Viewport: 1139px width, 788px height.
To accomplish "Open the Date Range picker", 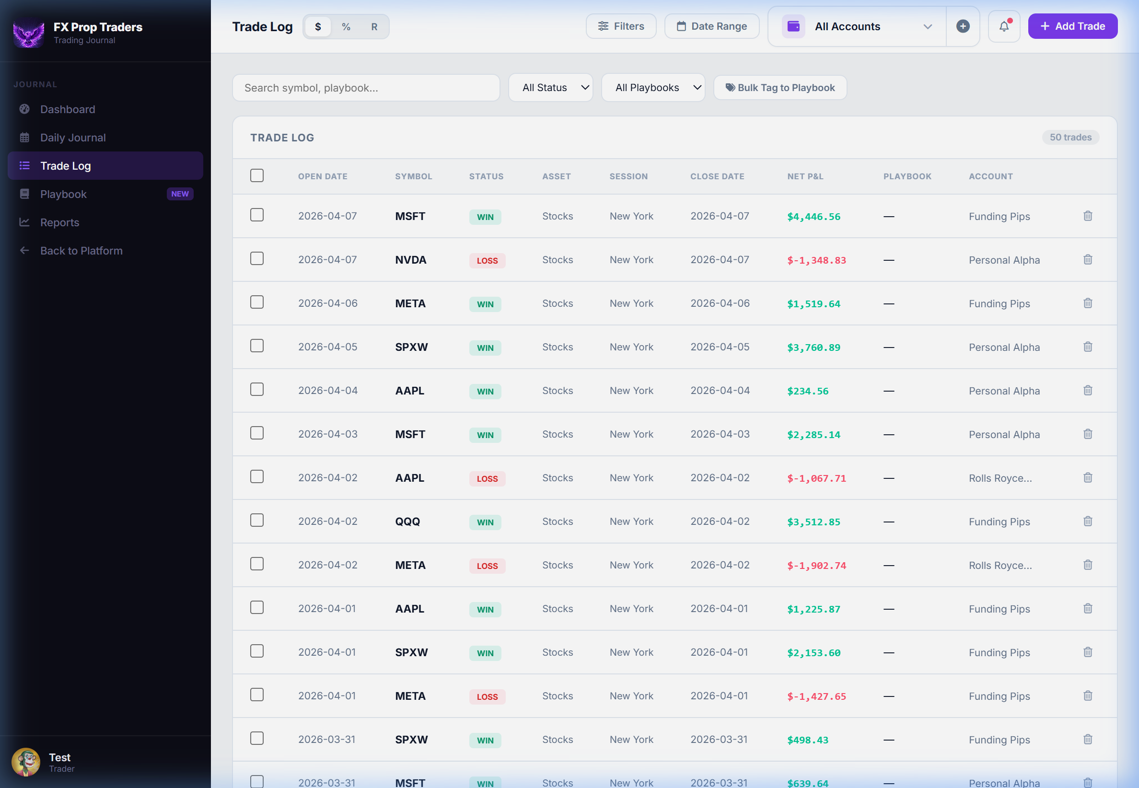I will tap(711, 26).
